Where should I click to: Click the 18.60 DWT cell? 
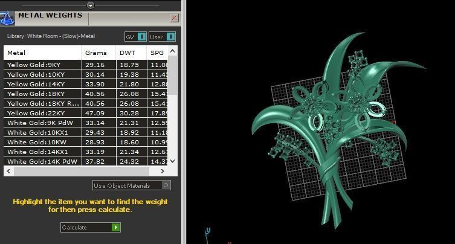(x=132, y=142)
